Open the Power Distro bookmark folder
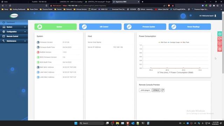This screenshot has width=224, height=126. 33,9
